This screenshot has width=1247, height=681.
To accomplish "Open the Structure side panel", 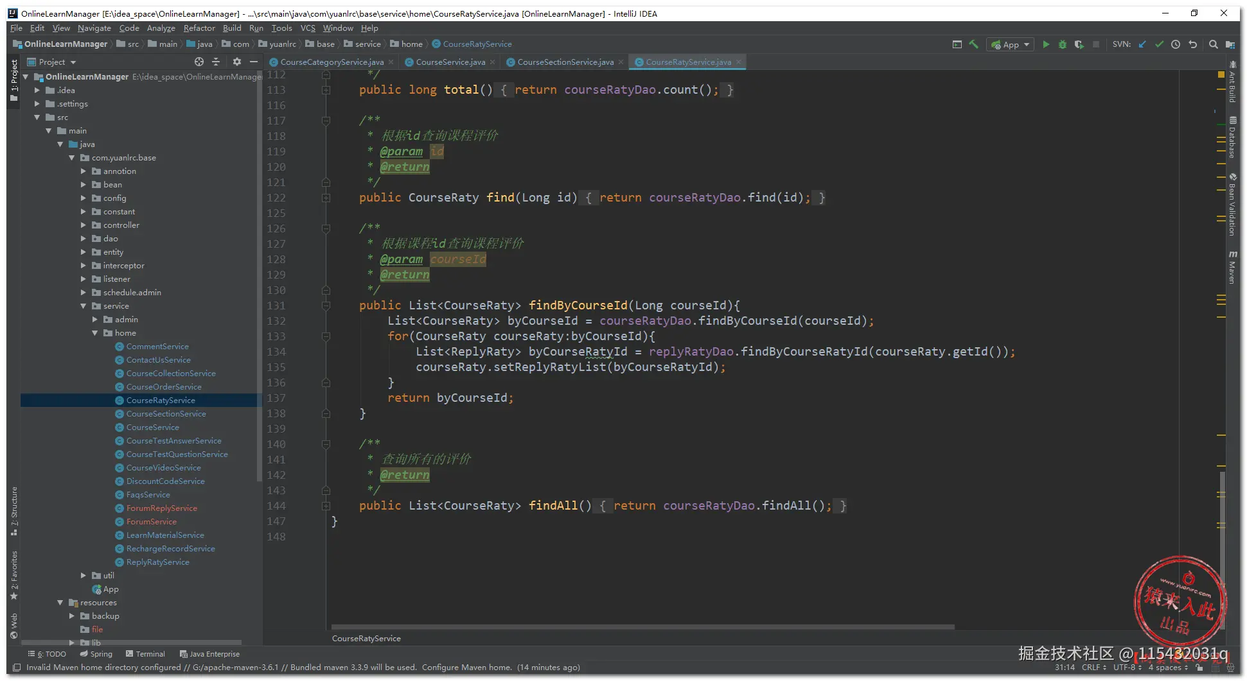I will pyautogui.click(x=14, y=511).
